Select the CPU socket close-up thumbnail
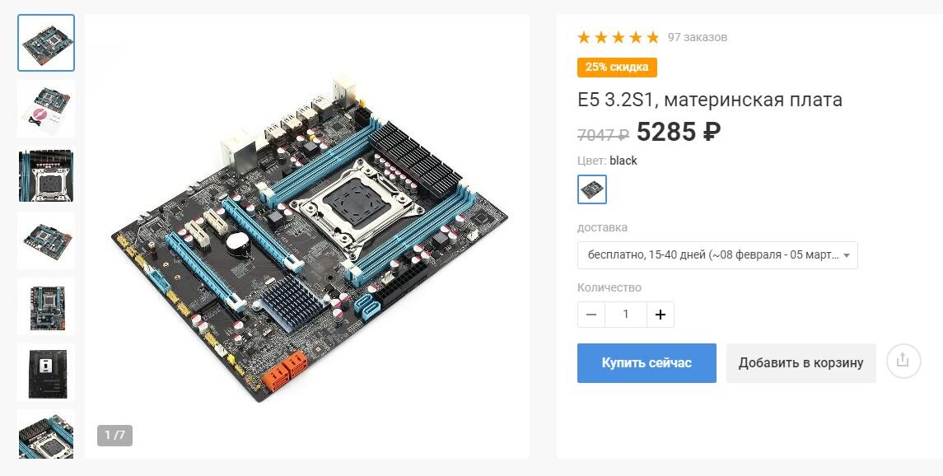Screen dimensions: 943x476 point(46,175)
